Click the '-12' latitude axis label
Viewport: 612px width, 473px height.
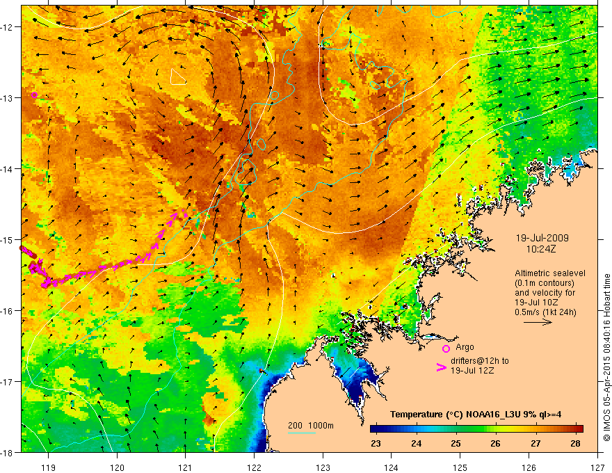click(7, 27)
